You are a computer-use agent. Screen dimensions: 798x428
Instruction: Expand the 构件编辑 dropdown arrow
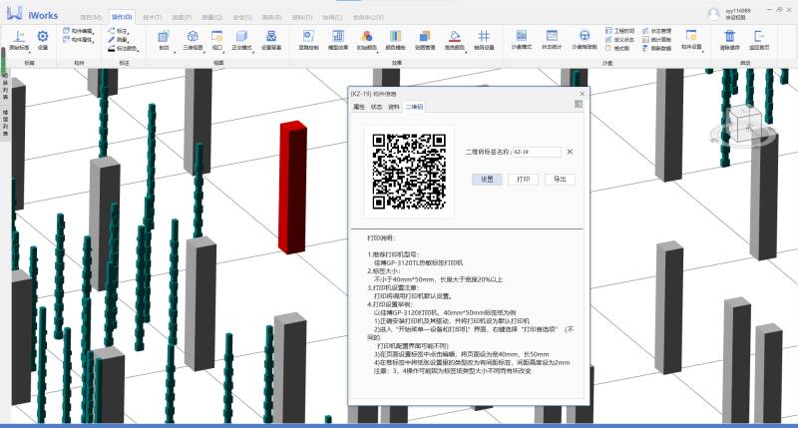tap(94, 32)
